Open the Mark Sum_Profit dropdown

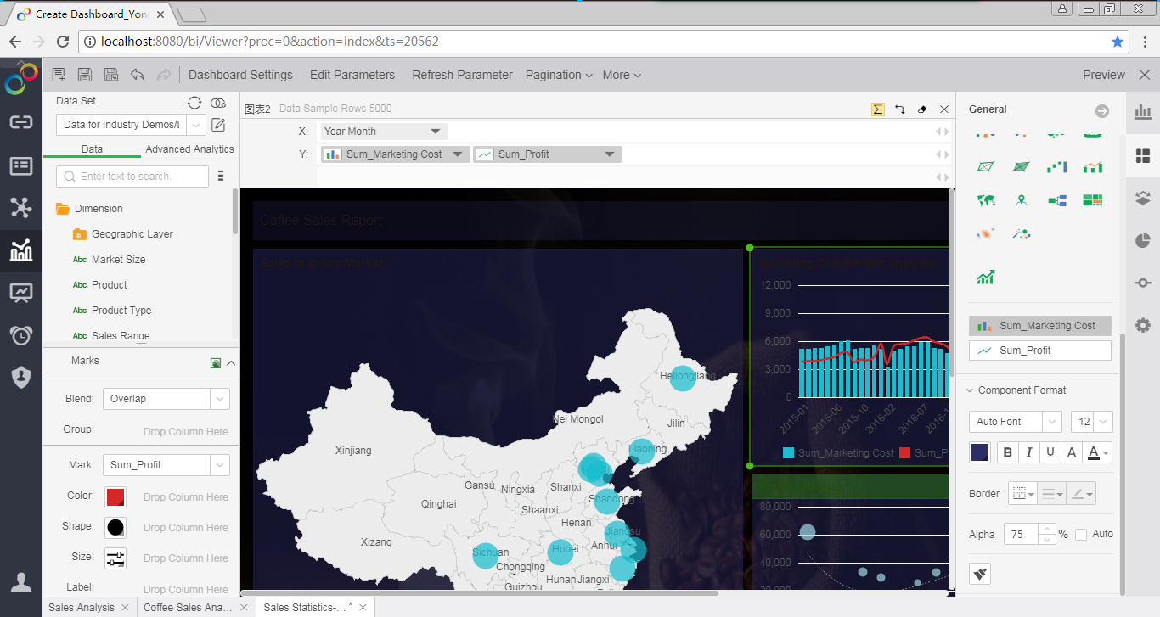tap(219, 465)
